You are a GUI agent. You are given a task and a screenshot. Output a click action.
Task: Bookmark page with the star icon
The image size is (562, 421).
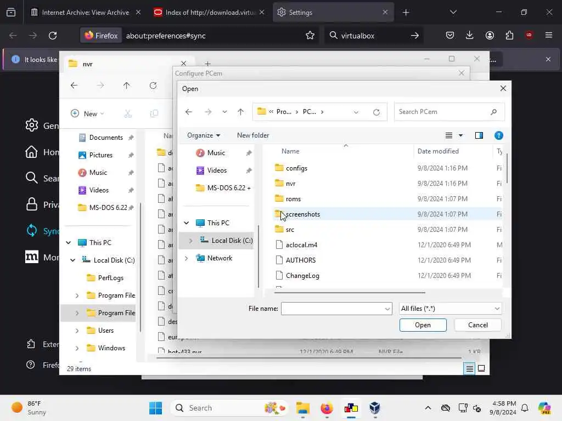click(310, 36)
